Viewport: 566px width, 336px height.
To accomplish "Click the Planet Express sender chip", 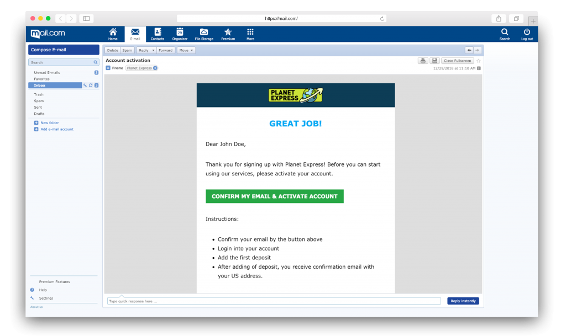I will (x=139, y=68).
